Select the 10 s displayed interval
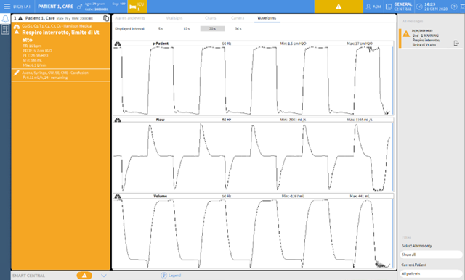This screenshot has width=465, height=280. click(x=186, y=29)
